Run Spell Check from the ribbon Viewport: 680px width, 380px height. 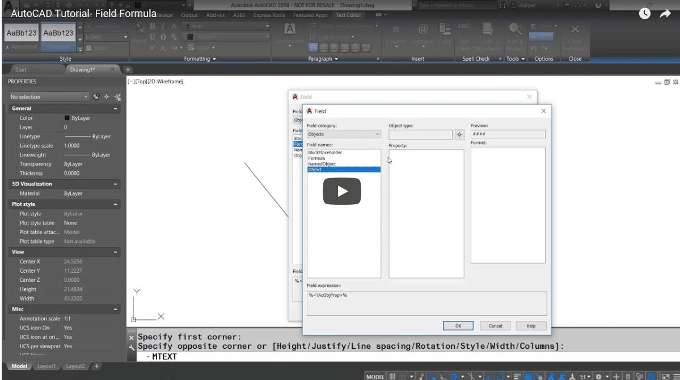click(x=463, y=37)
